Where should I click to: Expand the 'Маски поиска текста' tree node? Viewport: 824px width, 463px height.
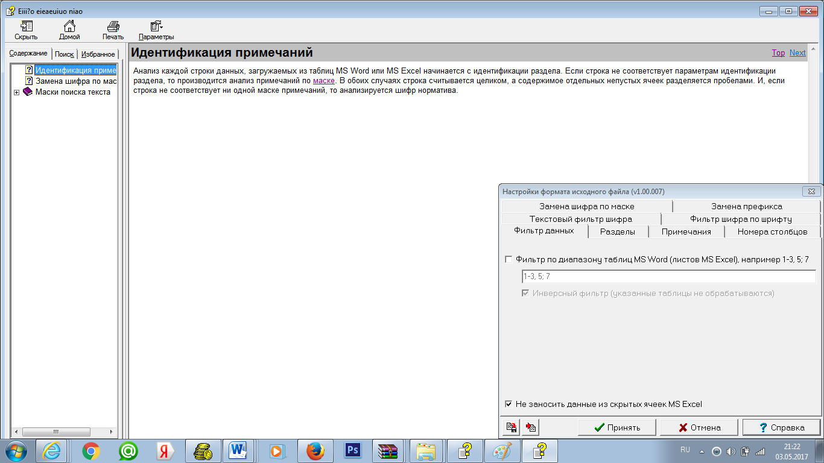[x=16, y=92]
